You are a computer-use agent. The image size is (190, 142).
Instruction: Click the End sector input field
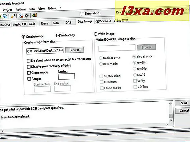[x=63, y=88]
